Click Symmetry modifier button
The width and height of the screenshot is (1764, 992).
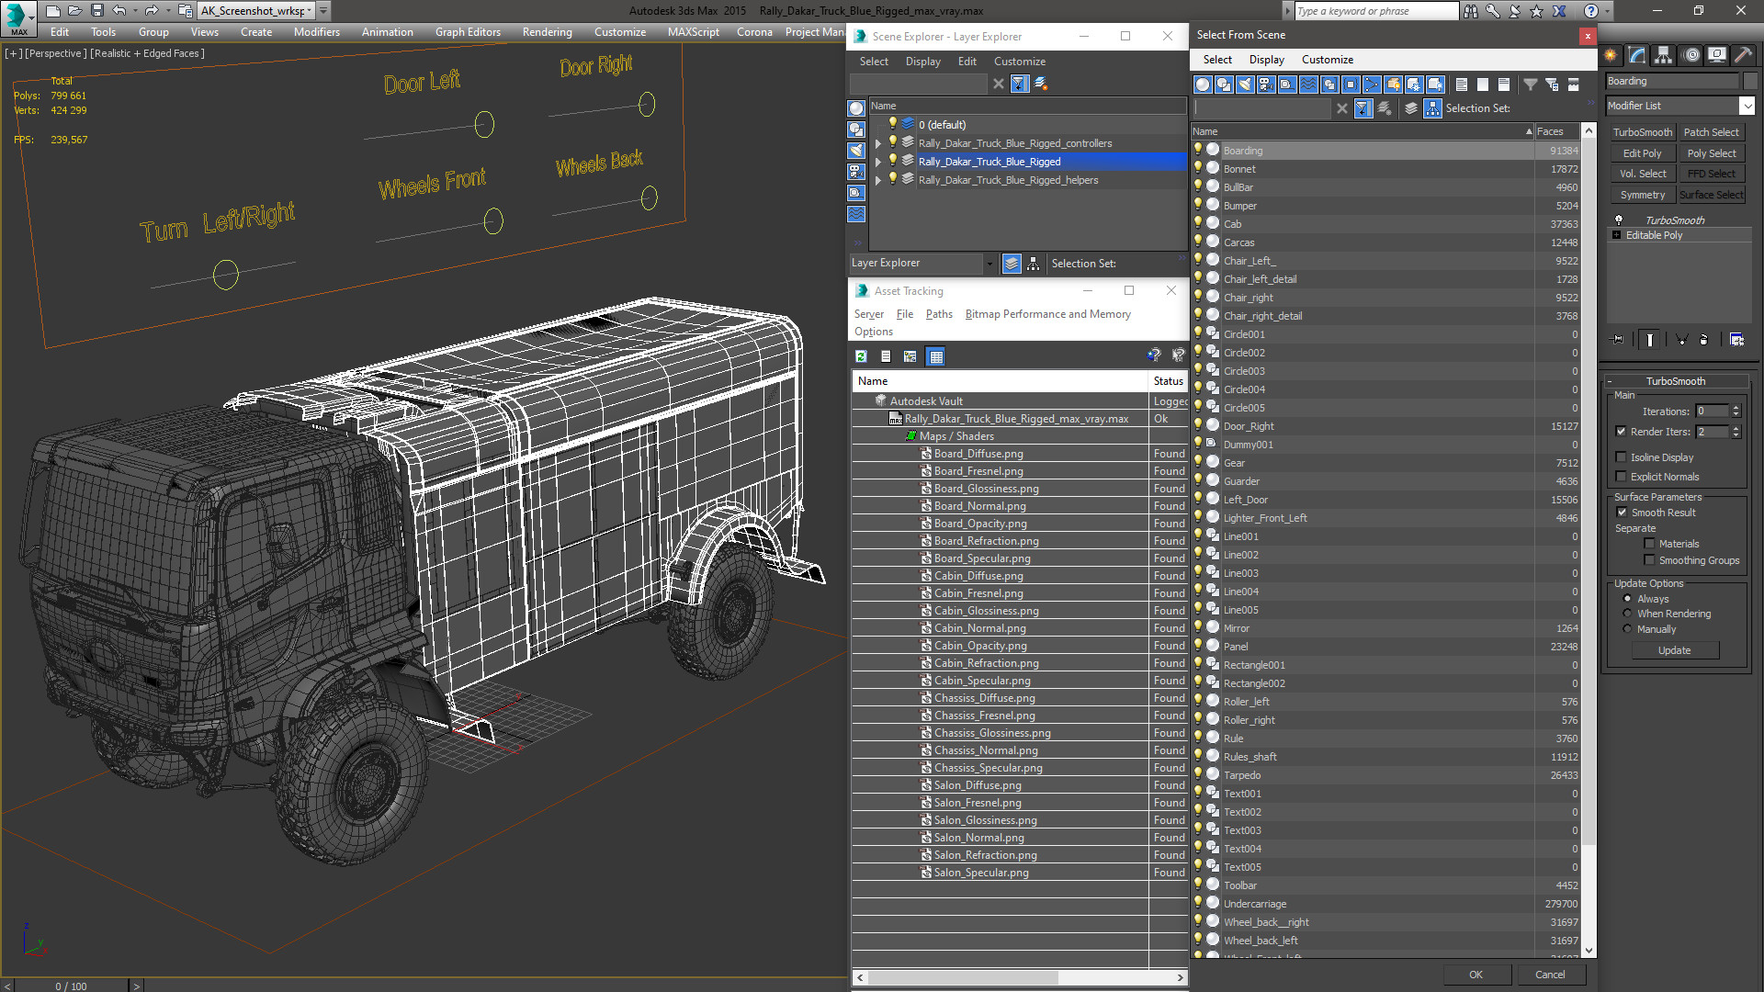(1642, 195)
